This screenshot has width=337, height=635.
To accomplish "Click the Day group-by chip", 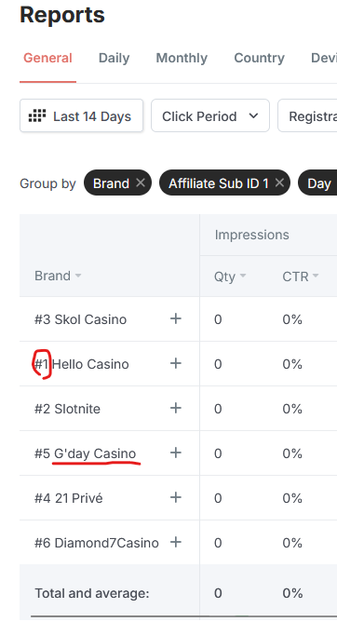I will pyautogui.click(x=318, y=183).
